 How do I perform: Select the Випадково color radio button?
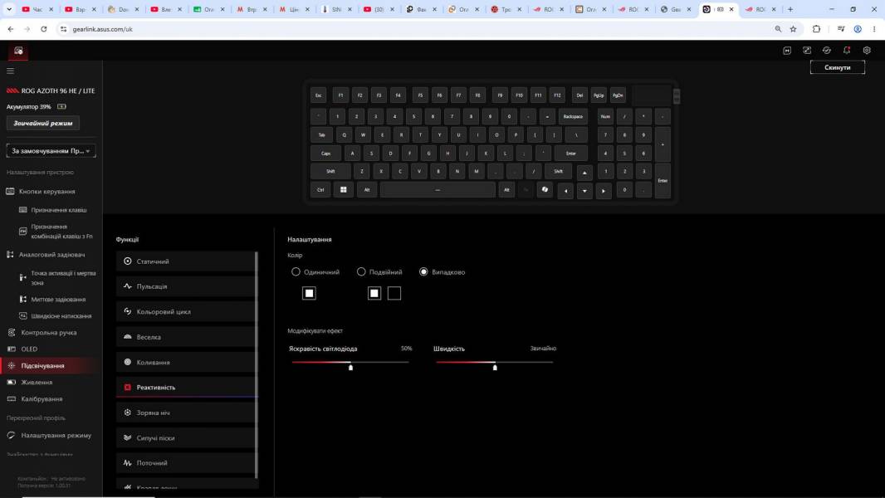pyautogui.click(x=423, y=272)
